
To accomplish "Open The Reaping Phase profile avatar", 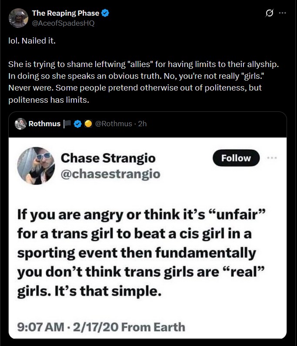I will [x=18, y=18].
